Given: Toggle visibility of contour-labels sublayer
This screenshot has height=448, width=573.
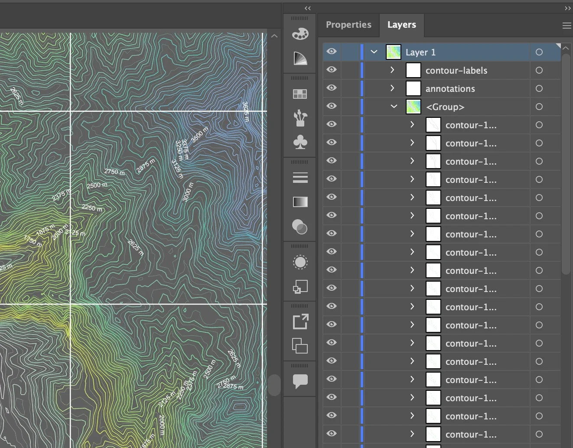Looking at the screenshot, I should pyautogui.click(x=332, y=70).
